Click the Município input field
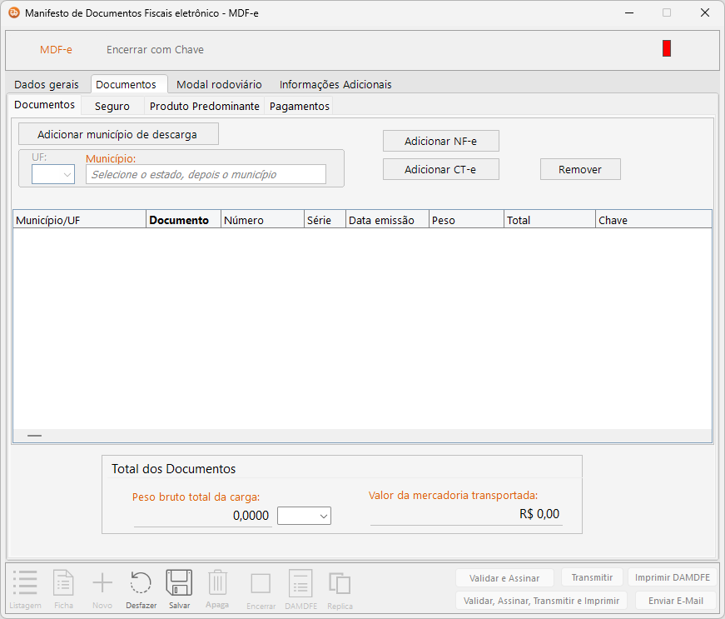The width and height of the screenshot is (725, 619). 206,174
